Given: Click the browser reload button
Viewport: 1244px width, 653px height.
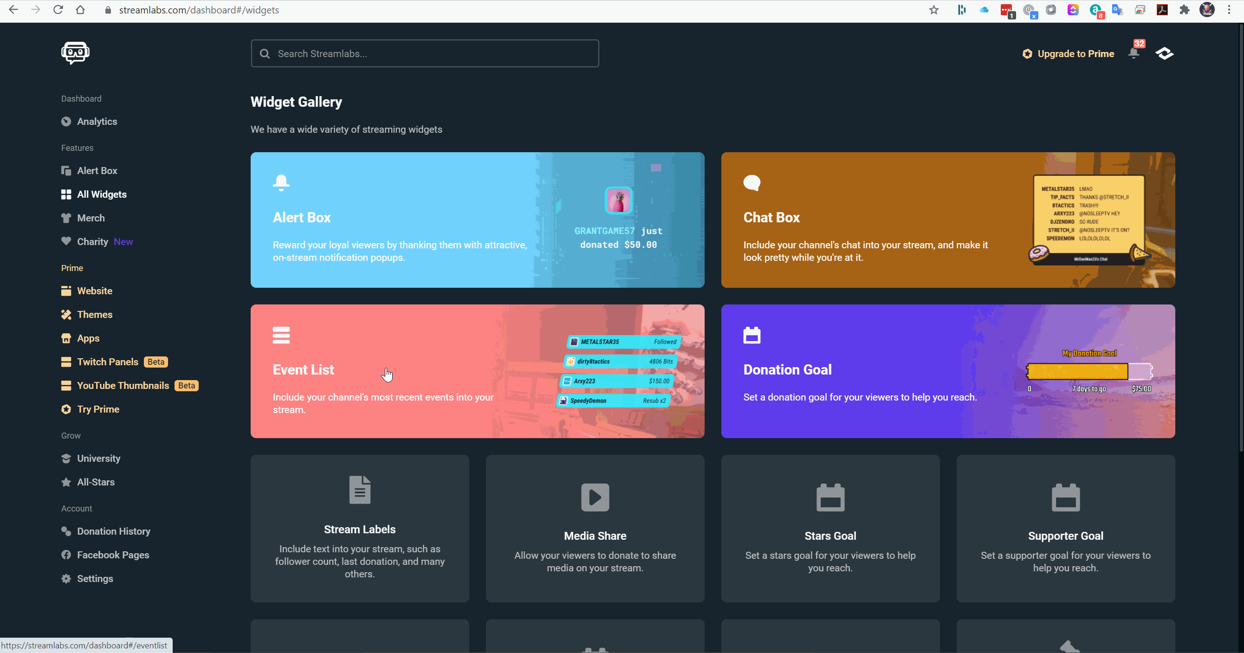Looking at the screenshot, I should click(x=58, y=10).
